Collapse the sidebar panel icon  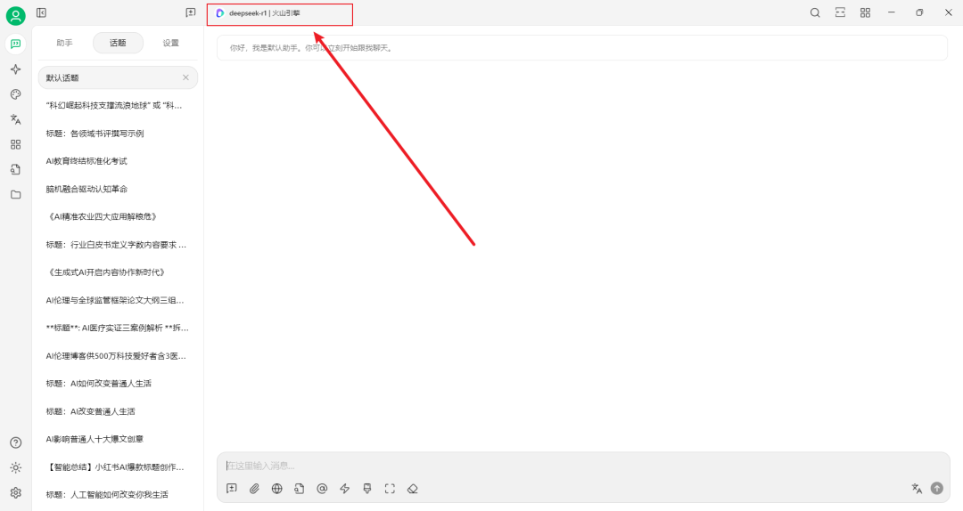[41, 12]
